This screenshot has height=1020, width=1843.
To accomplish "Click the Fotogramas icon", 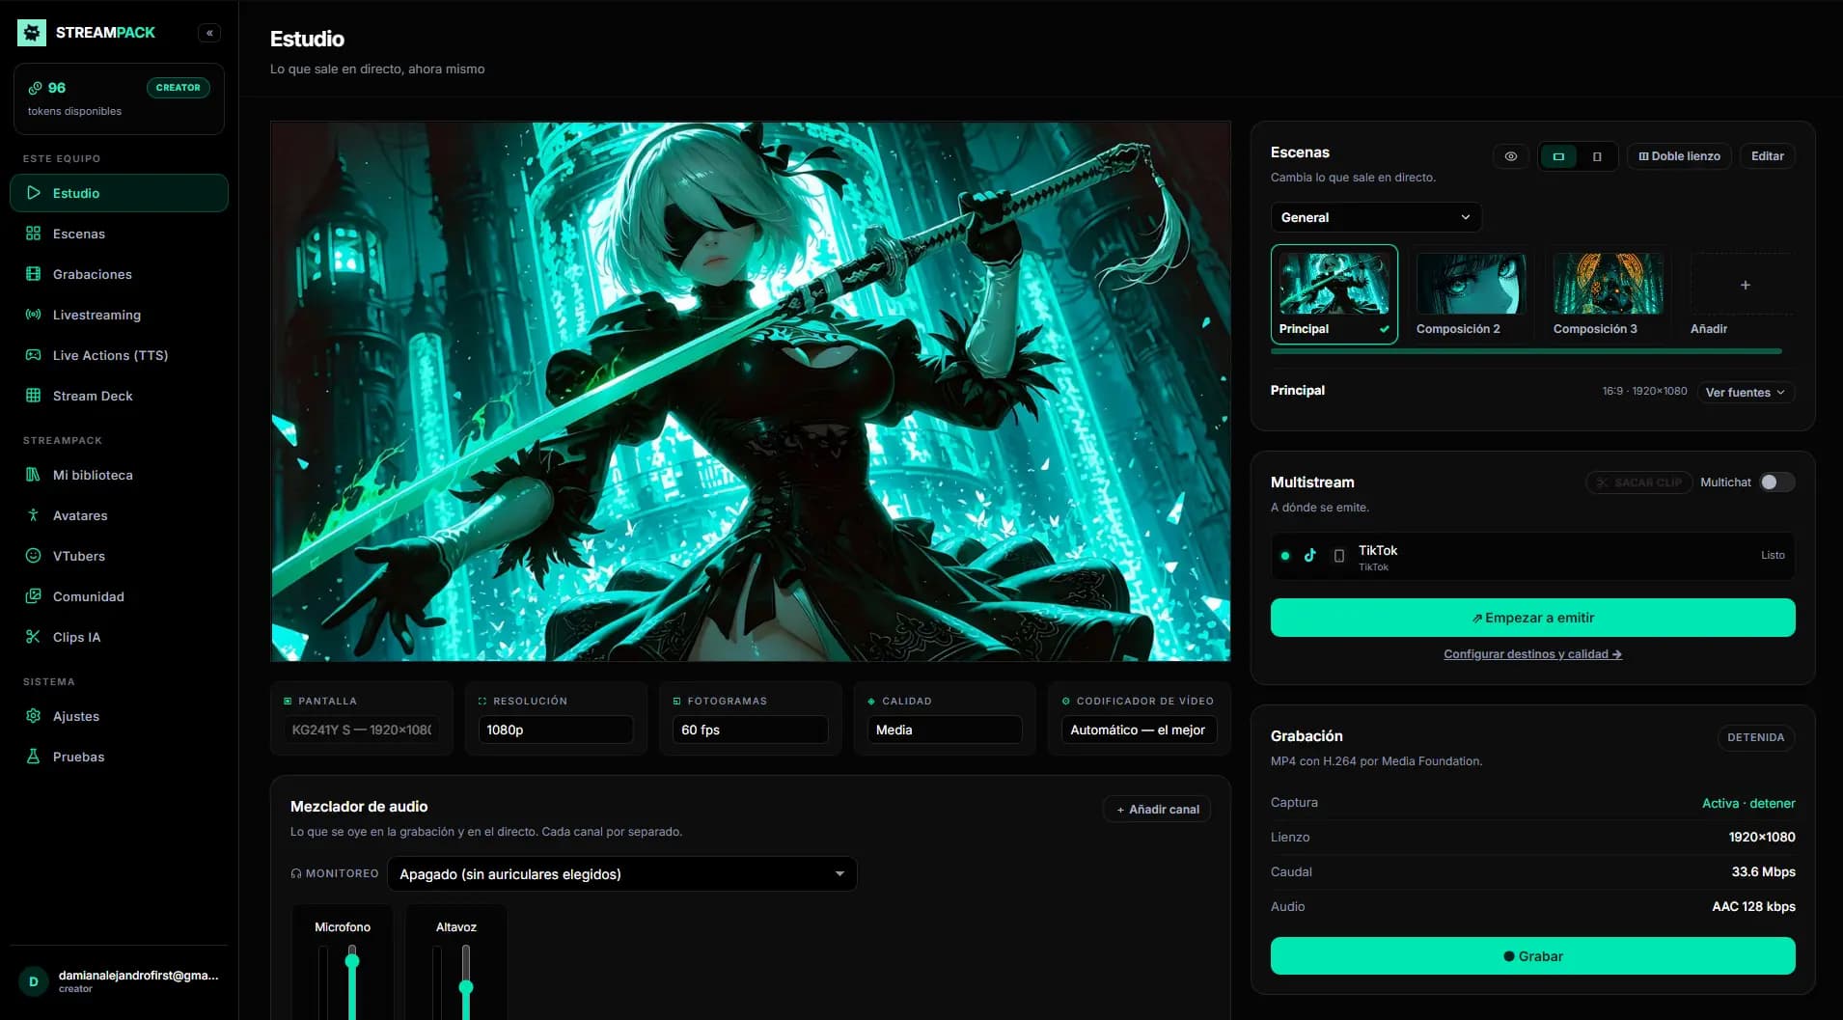I will click(x=677, y=702).
